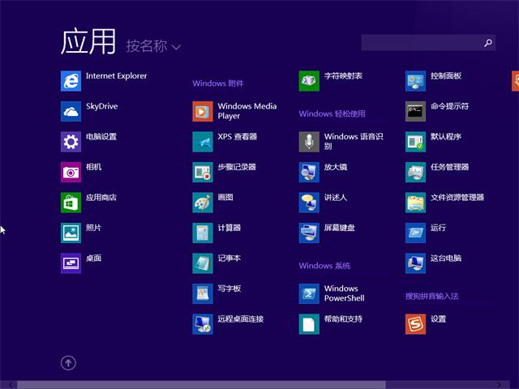Viewport: 519px width, 389px height.
Task: Click inside the apps search field
Action: coord(422,43)
